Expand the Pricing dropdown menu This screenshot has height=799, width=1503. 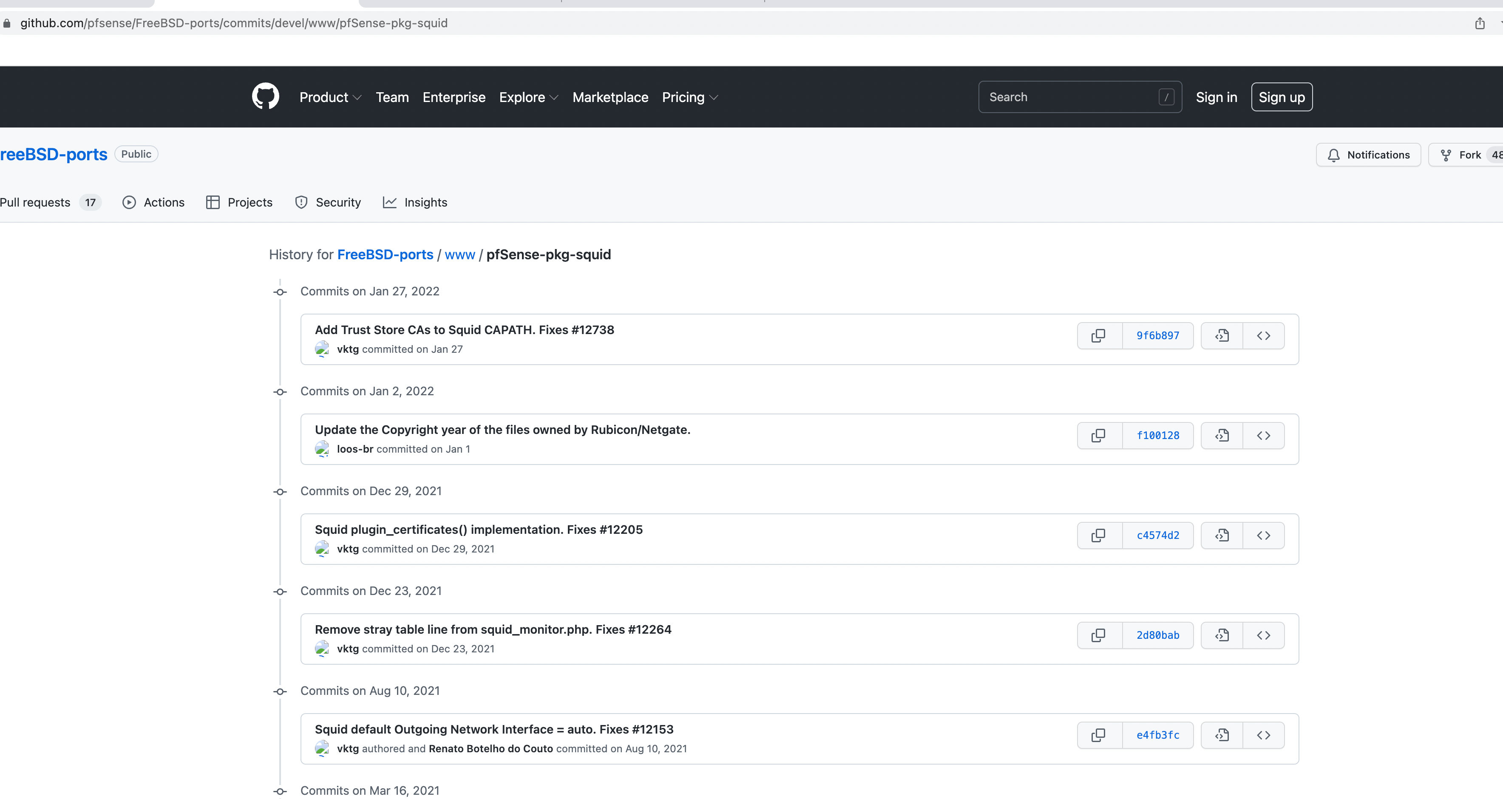coord(689,97)
